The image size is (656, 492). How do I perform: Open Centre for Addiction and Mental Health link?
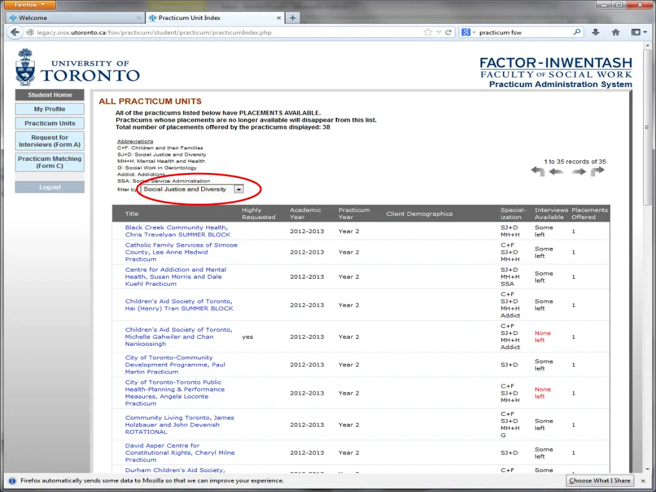click(x=176, y=277)
